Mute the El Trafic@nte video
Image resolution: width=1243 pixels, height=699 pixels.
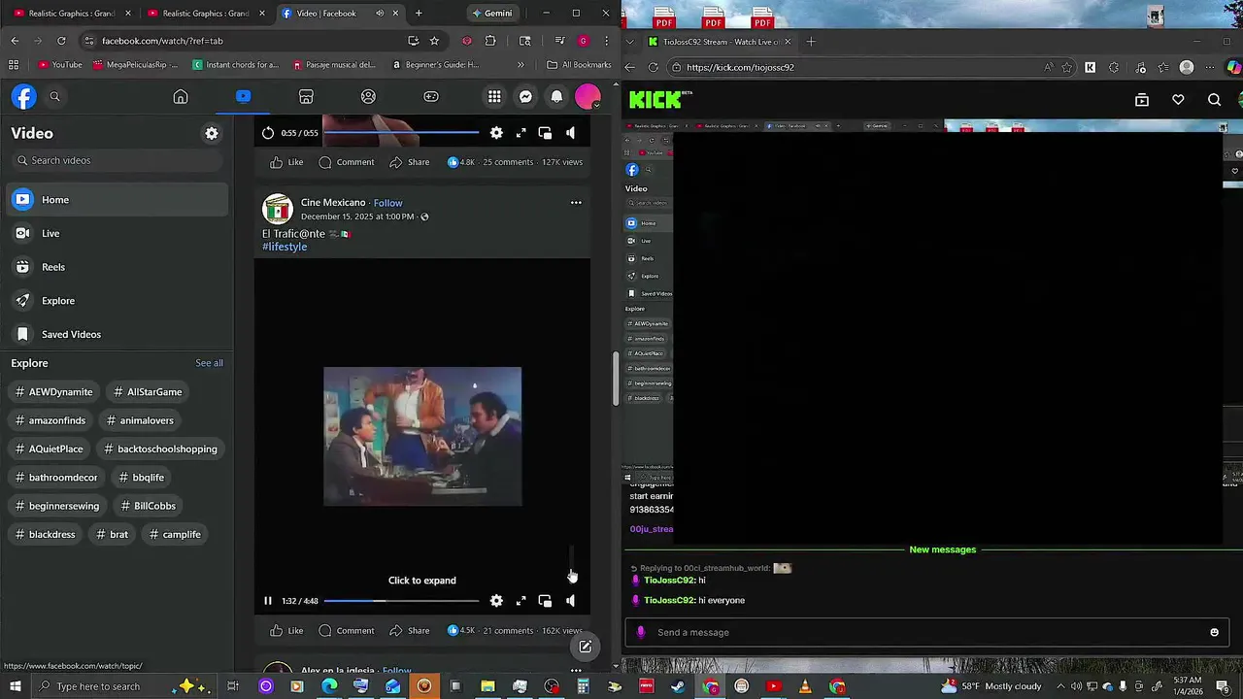tap(570, 601)
